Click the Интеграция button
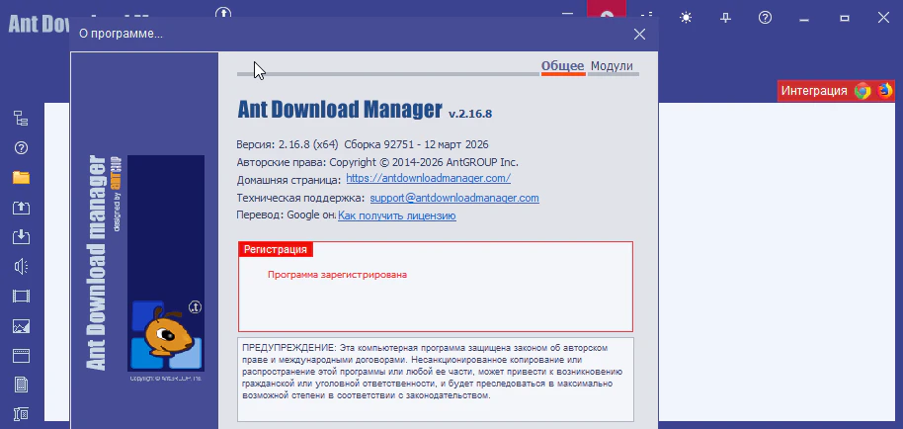Screen dimensions: 903x429 click(813, 91)
